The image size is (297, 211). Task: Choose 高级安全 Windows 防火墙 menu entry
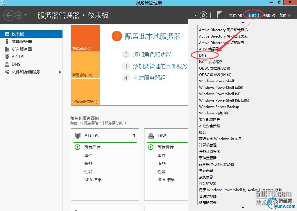(220, 139)
